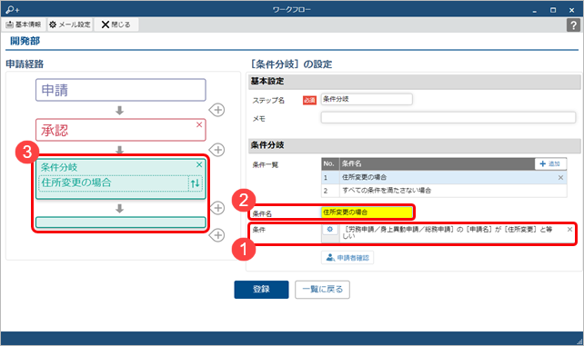The width and height of the screenshot is (584, 346).
Task: Select the 申請 step box
Action: point(121,90)
